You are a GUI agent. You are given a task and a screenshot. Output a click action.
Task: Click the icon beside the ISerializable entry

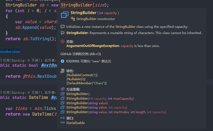click(63, 123)
